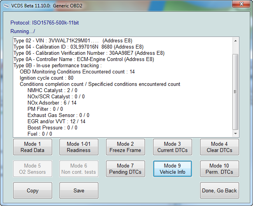Select 'EGR and/or VVT : 12 / 14' row
The width and height of the screenshot is (253, 206).
56,121
